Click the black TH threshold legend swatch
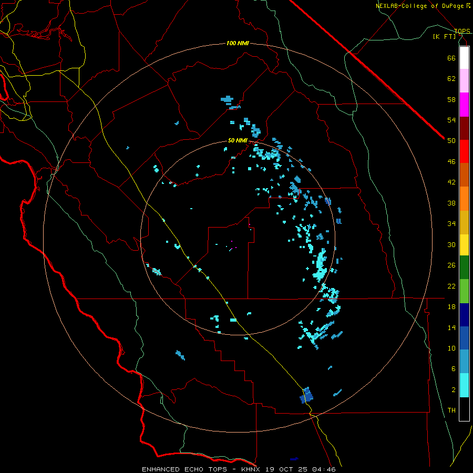 pyautogui.click(x=464, y=409)
